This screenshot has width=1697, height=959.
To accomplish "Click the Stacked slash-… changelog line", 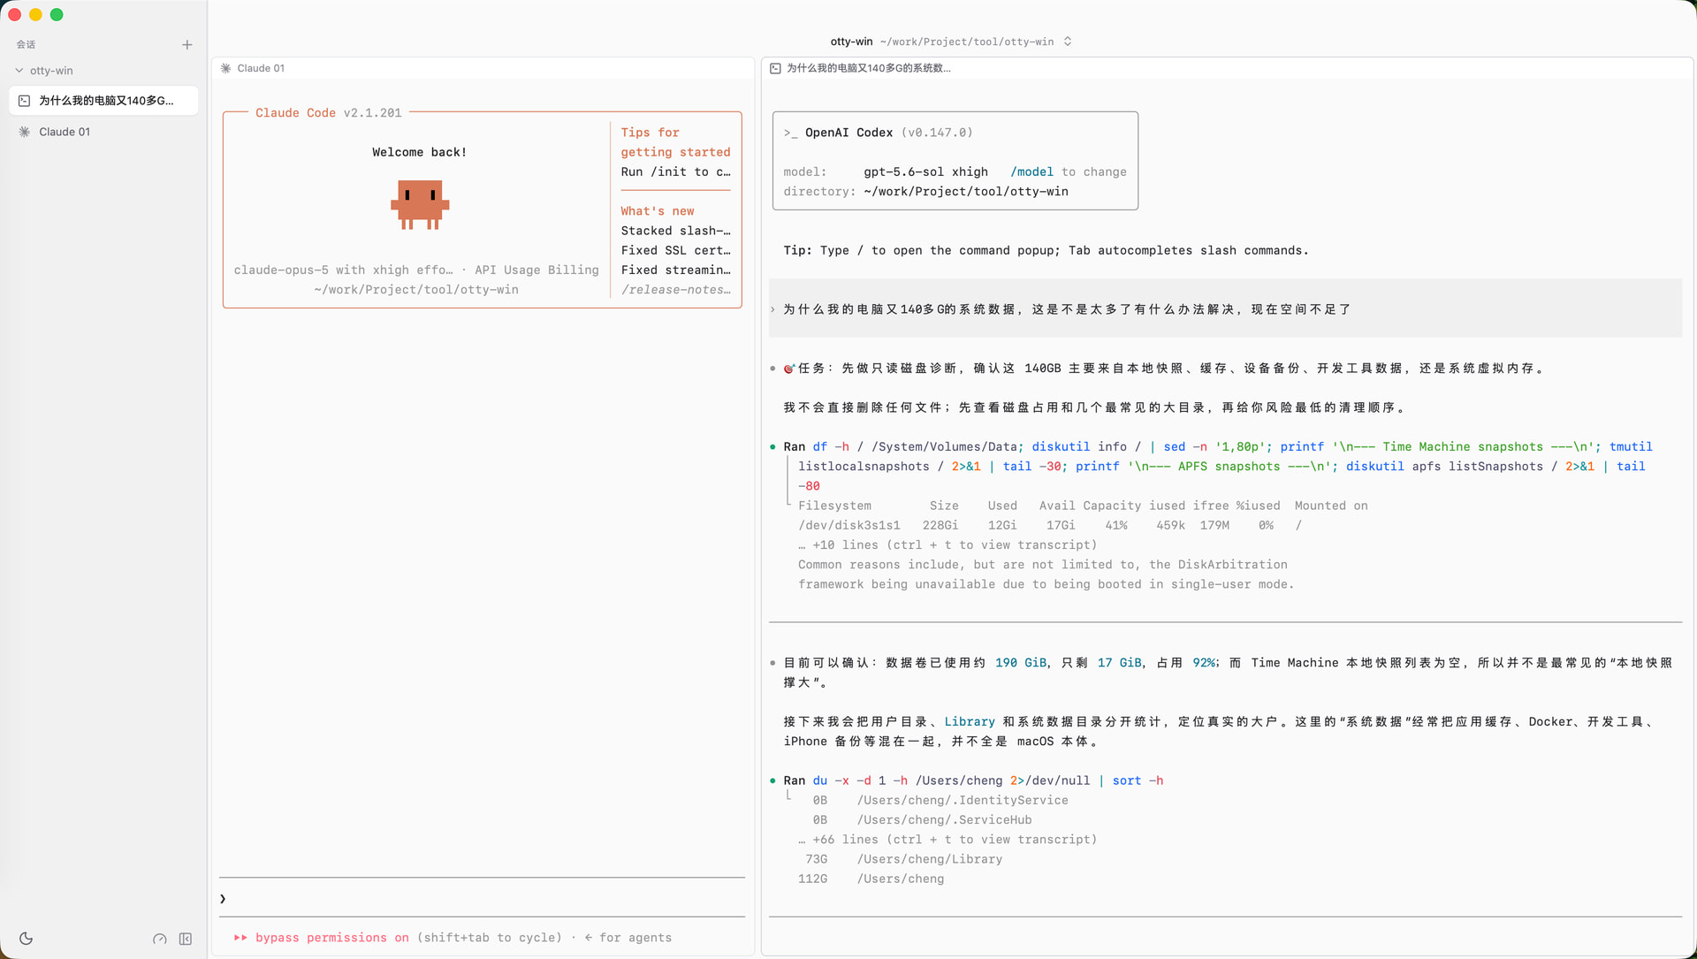I will click(675, 231).
